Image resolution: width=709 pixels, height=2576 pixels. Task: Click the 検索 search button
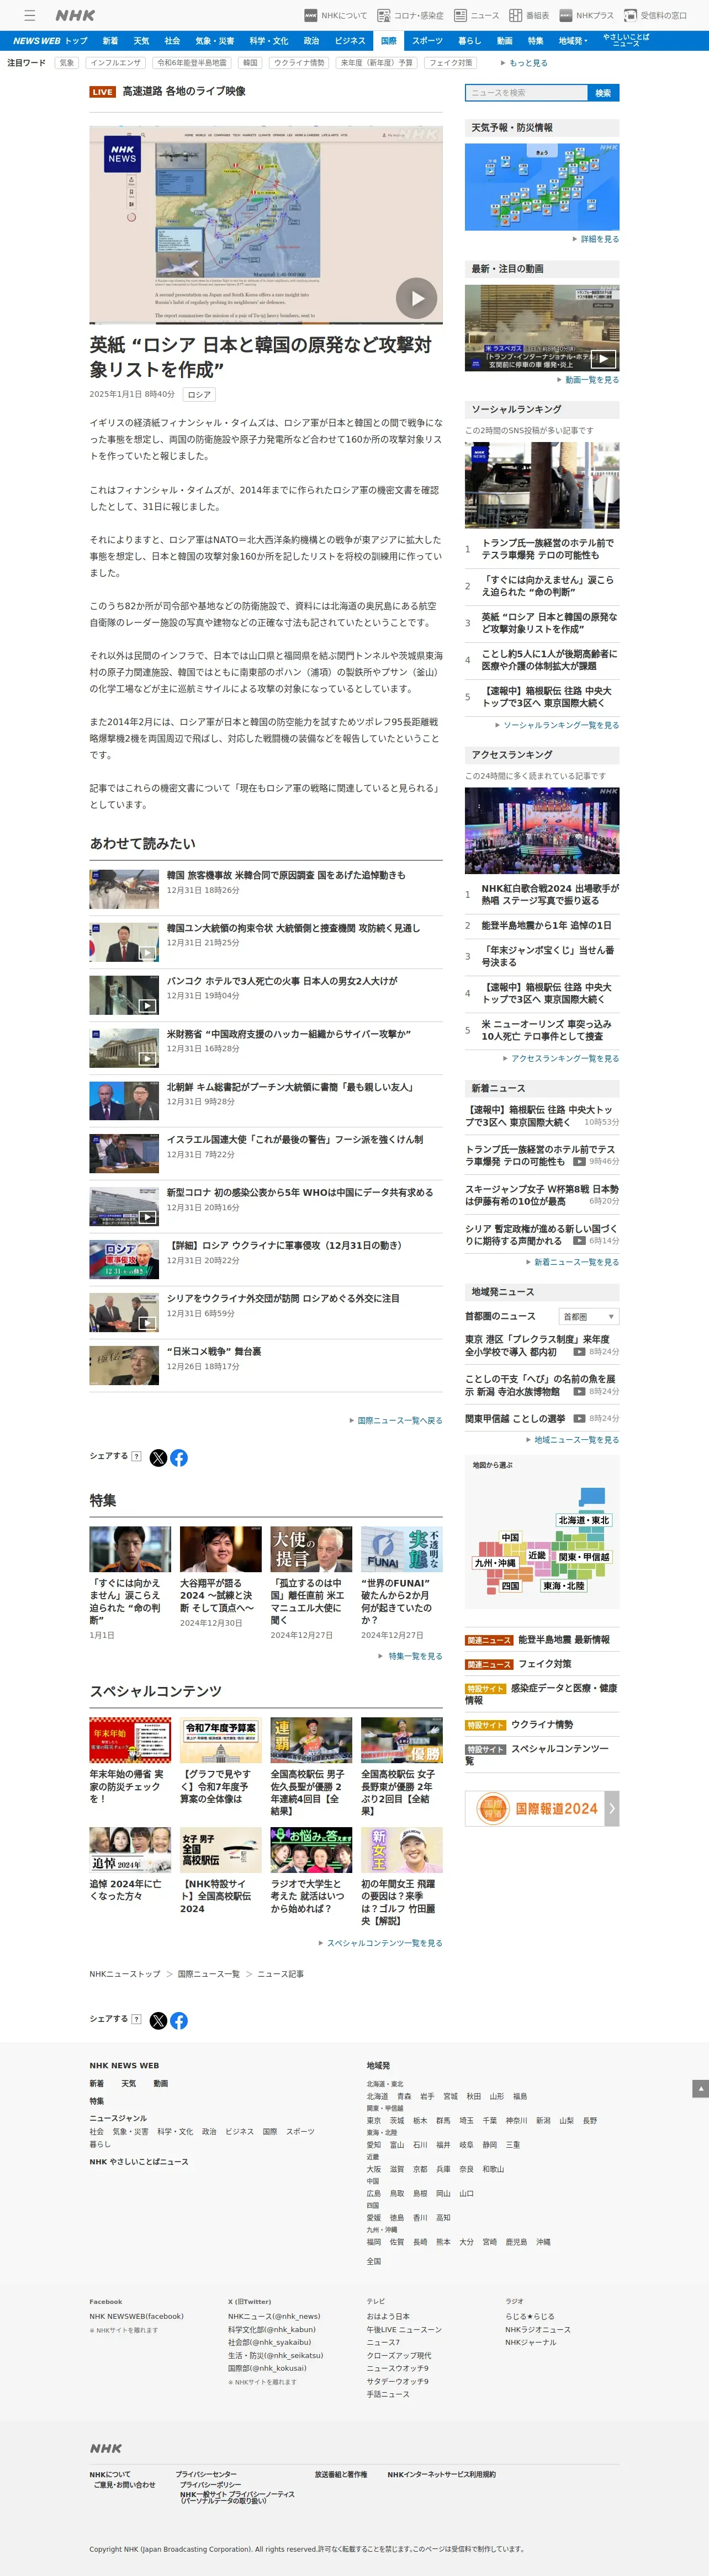pos(603,93)
